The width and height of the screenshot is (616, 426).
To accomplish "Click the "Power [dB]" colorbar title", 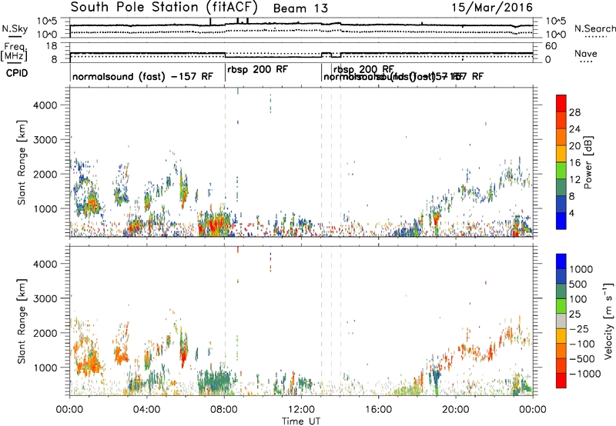I will [588, 162].
